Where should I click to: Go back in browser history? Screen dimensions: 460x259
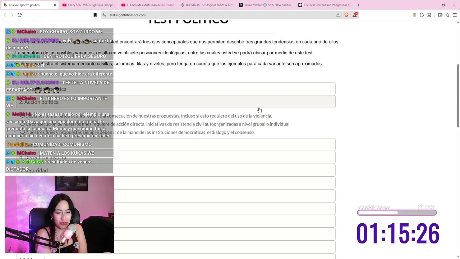(5, 15)
